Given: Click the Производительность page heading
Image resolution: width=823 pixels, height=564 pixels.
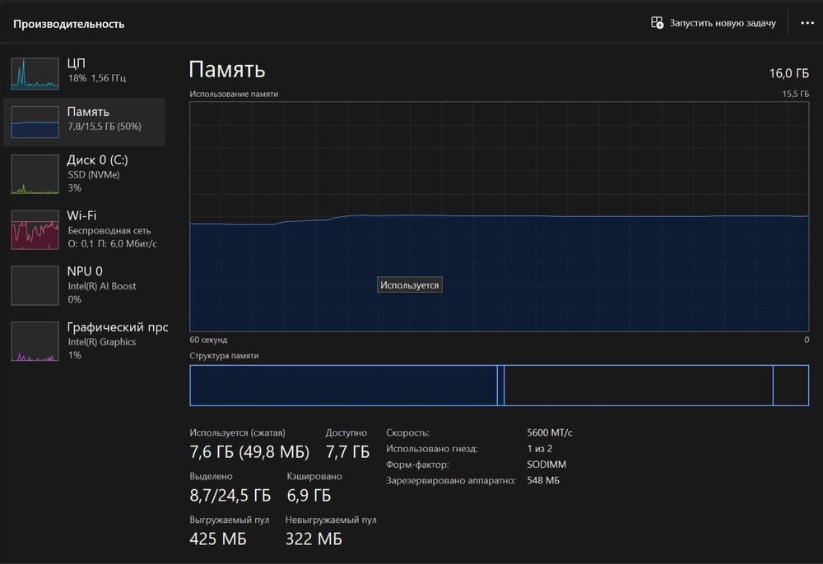Looking at the screenshot, I should [69, 24].
